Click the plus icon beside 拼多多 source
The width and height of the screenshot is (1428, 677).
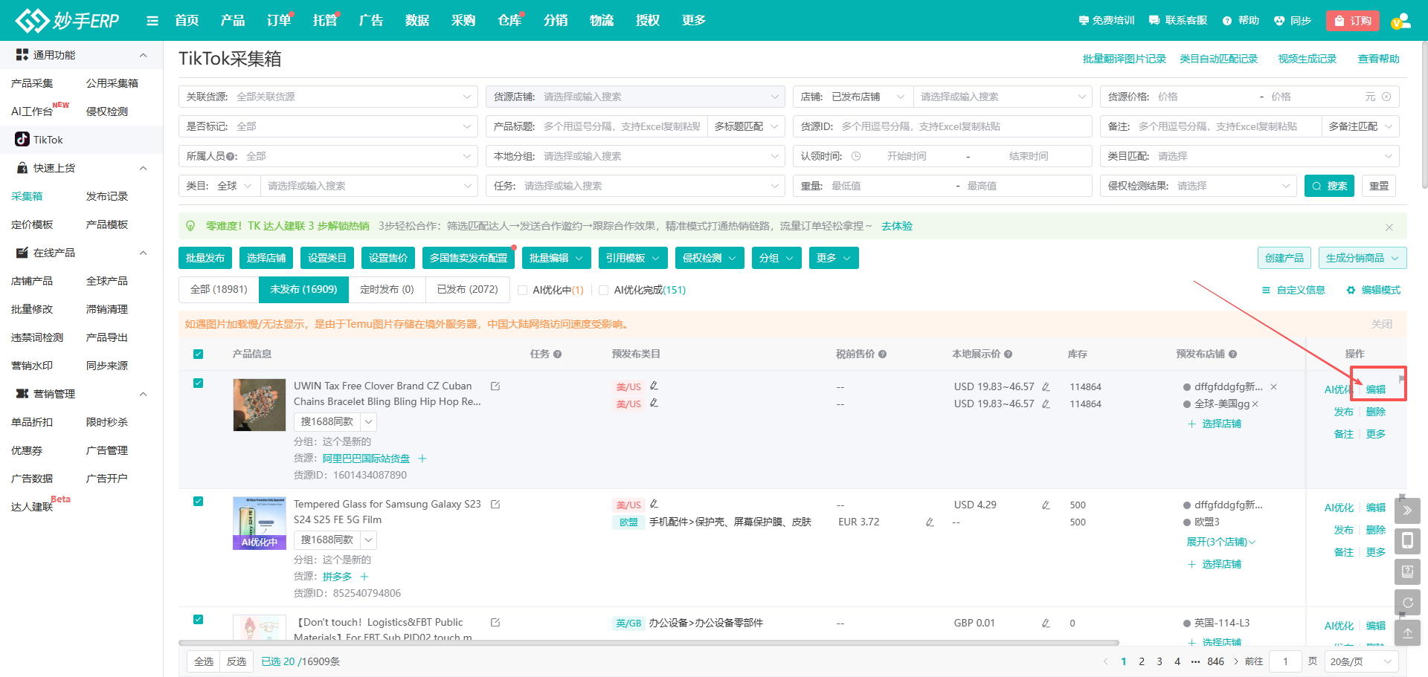[x=364, y=577]
